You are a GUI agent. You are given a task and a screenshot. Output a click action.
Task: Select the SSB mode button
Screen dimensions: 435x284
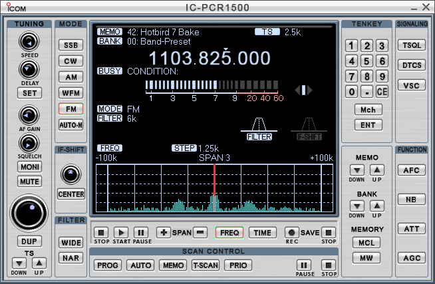[x=71, y=45]
